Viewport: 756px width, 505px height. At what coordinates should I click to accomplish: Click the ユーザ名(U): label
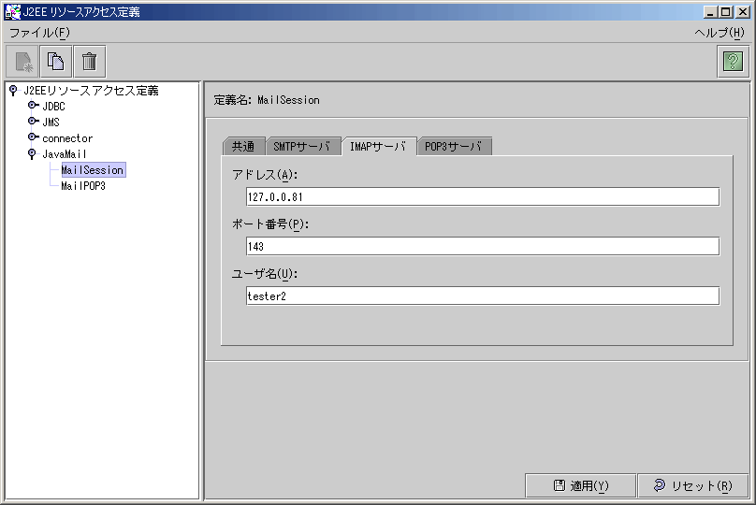coord(265,274)
